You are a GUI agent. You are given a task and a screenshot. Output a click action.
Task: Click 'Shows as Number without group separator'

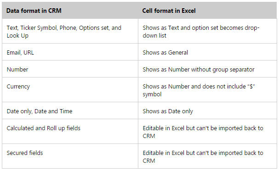[x=199, y=70]
